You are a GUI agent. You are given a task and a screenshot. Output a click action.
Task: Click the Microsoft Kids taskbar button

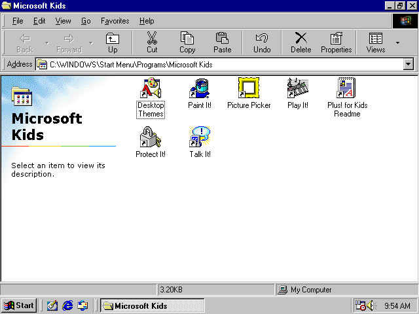(x=152, y=305)
